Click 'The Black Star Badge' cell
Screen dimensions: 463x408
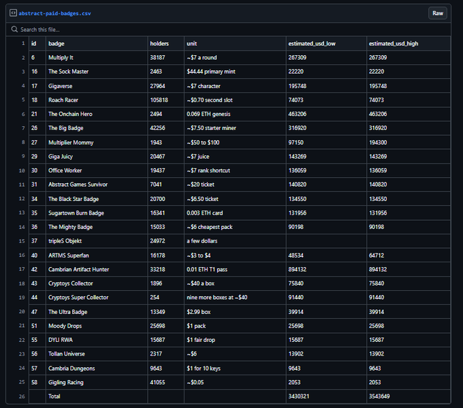[97, 199]
